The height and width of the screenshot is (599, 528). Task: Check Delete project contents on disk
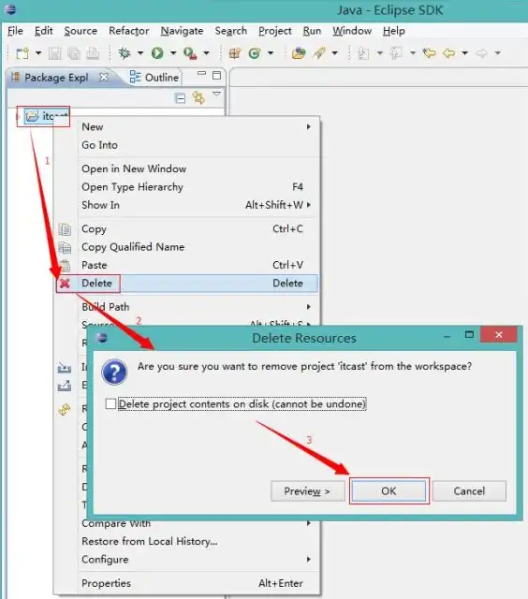(x=110, y=403)
